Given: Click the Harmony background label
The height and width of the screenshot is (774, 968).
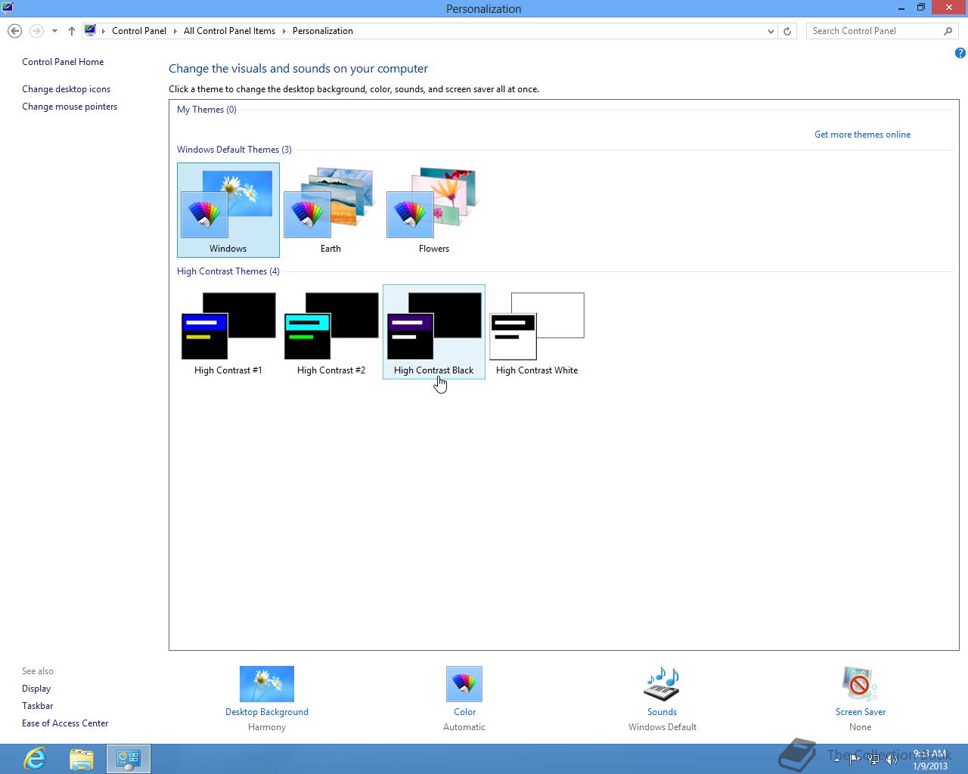Looking at the screenshot, I should pos(267,727).
